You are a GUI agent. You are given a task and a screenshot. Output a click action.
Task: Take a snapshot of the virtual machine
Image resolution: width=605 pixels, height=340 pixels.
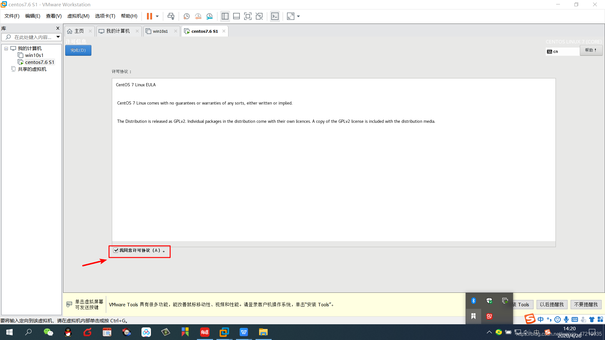tap(186, 16)
